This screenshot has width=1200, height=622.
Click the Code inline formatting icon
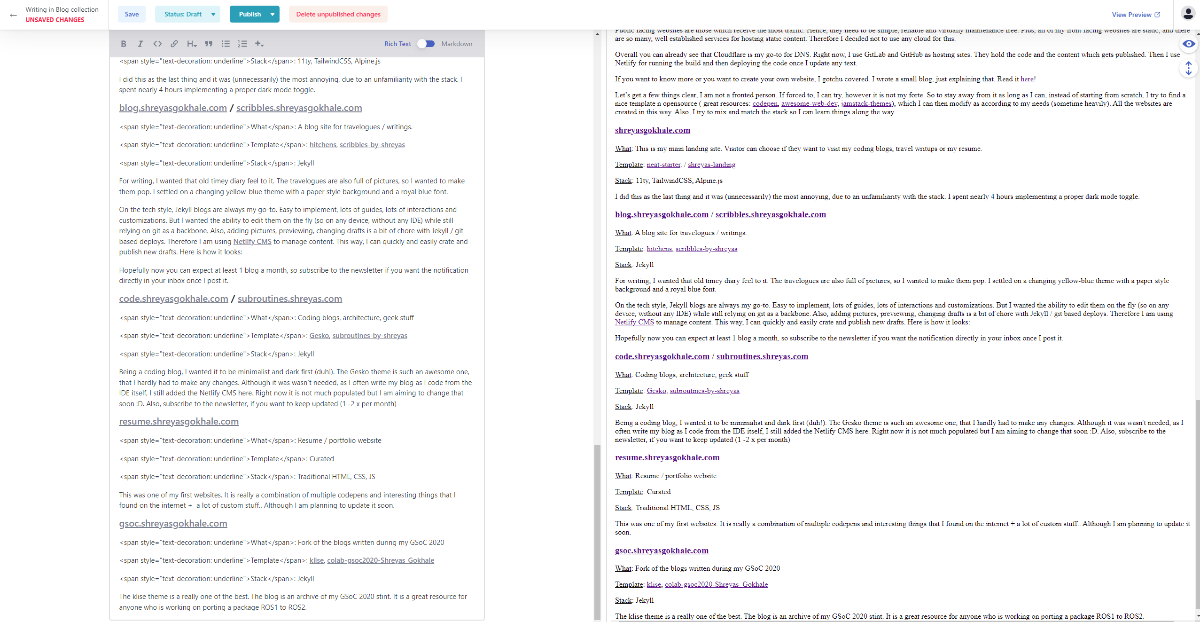tap(158, 44)
